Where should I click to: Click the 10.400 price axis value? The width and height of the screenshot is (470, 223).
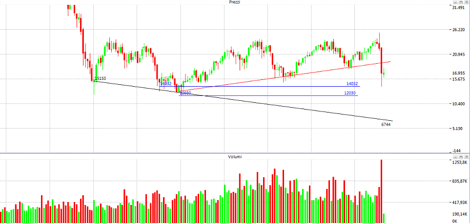click(x=458, y=104)
